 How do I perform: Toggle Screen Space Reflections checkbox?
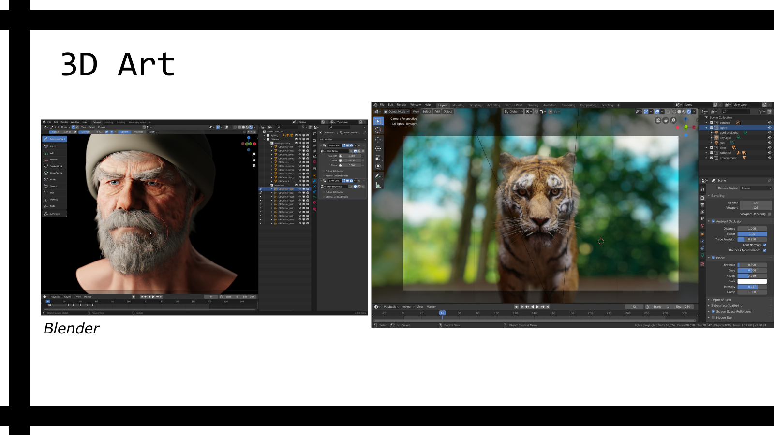[x=714, y=312]
